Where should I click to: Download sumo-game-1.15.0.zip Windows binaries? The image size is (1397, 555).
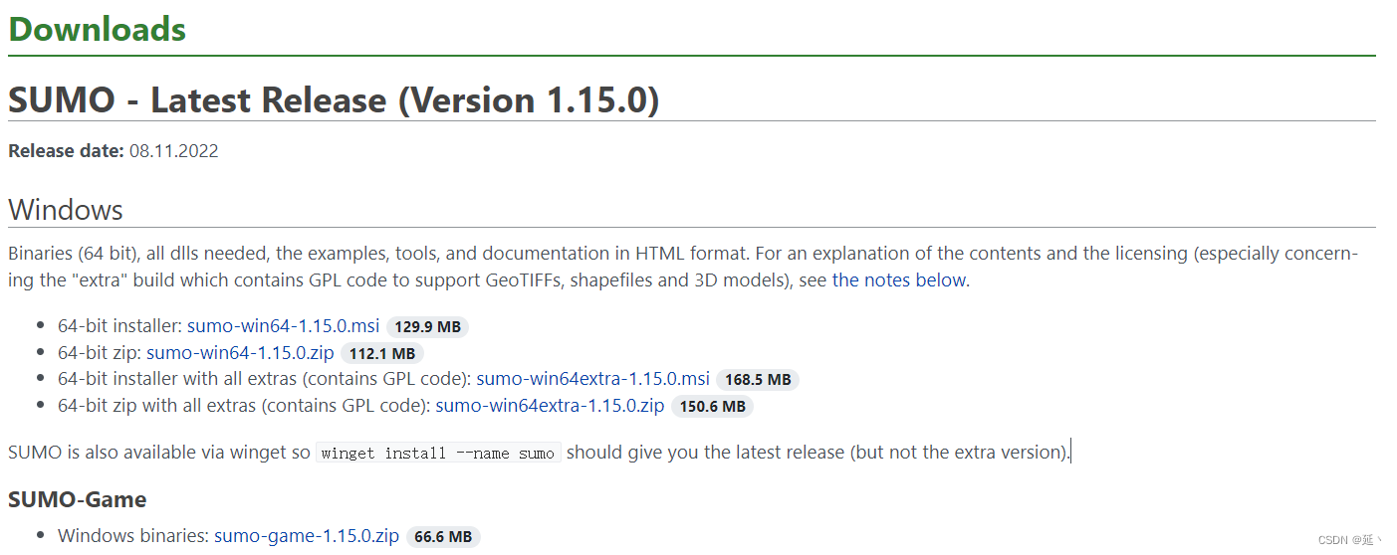(x=307, y=536)
